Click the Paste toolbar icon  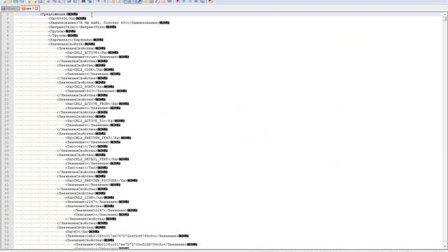click(61, 1)
